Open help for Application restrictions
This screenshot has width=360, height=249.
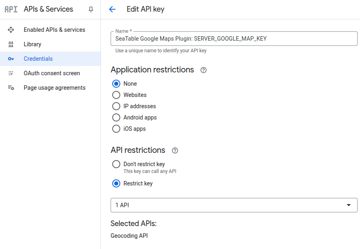pyautogui.click(x=204, y=70)
